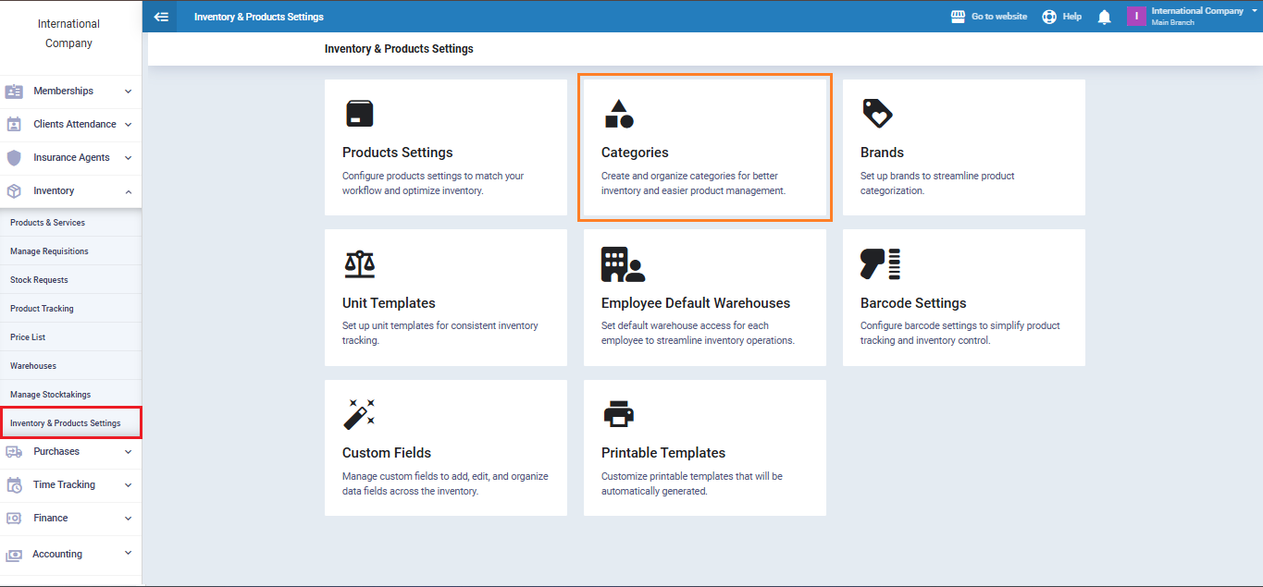Click the Go to website store icon
The width and height of the screenshot is (1263, 587).
[959, 17]
